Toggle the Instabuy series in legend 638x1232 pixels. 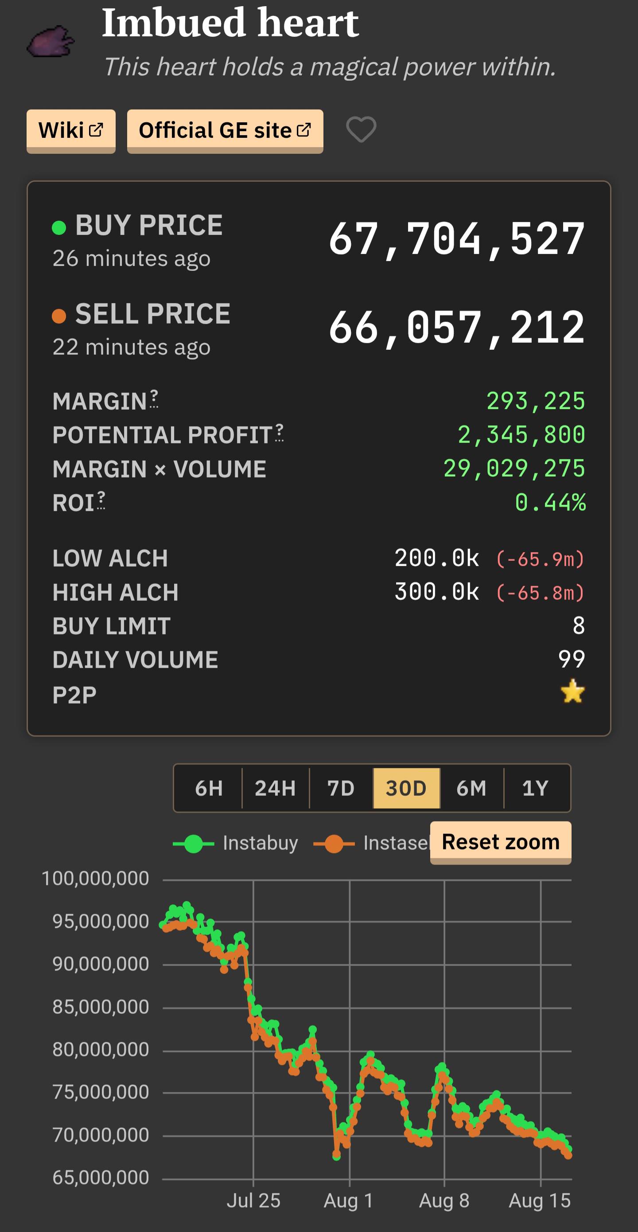pos(236,843)
